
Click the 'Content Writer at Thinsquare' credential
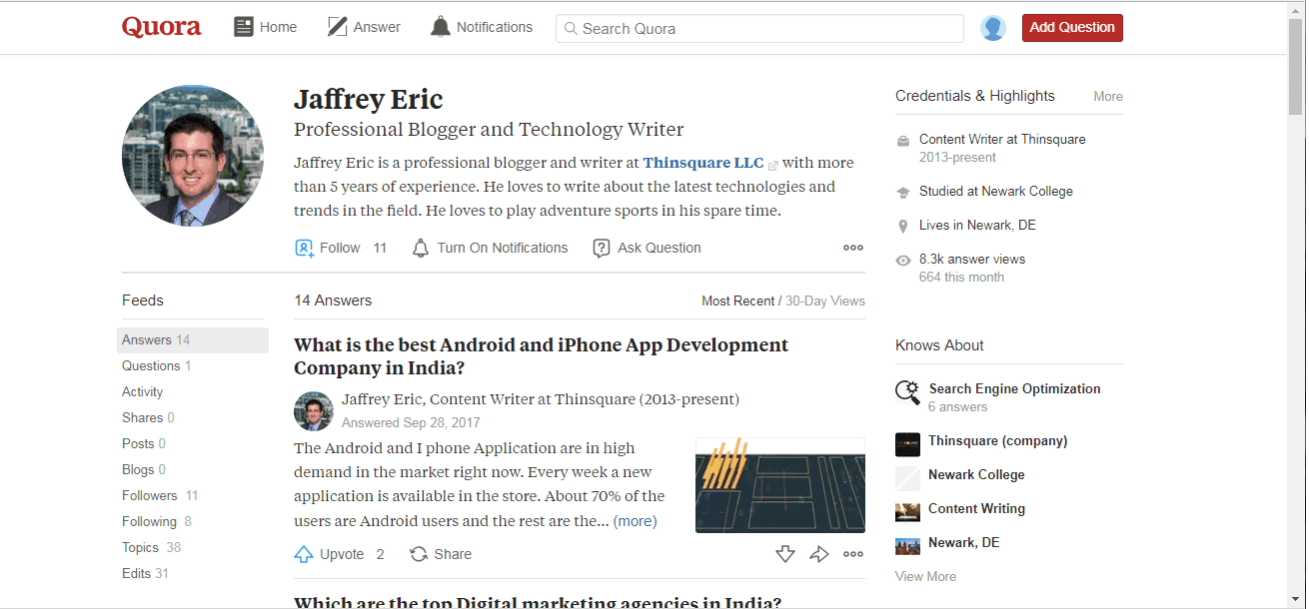[x=1002, y=140]
